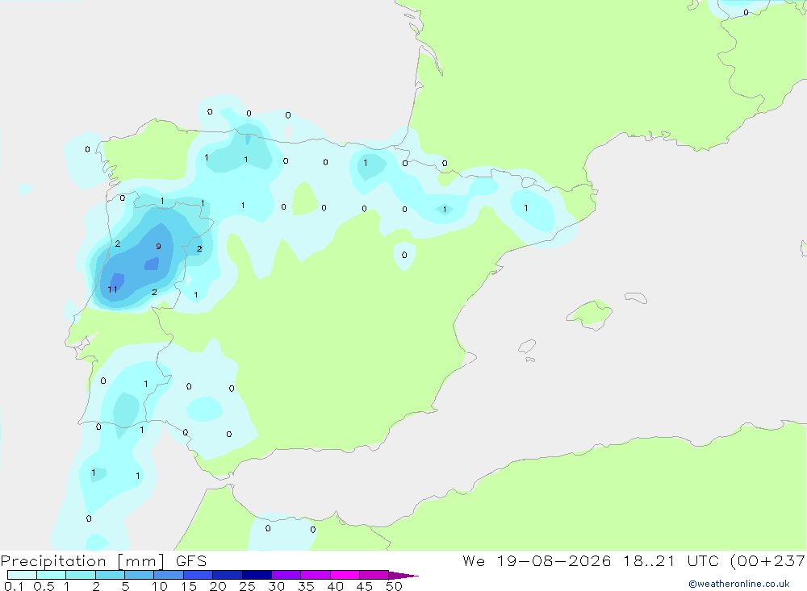Click the '9' precipitation value on the map

158,247
